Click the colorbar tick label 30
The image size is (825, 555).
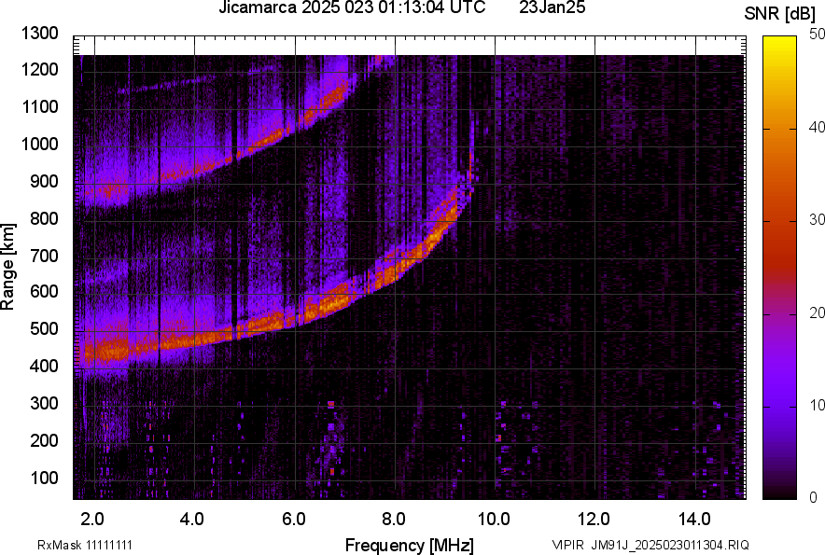tap(817, 220)
